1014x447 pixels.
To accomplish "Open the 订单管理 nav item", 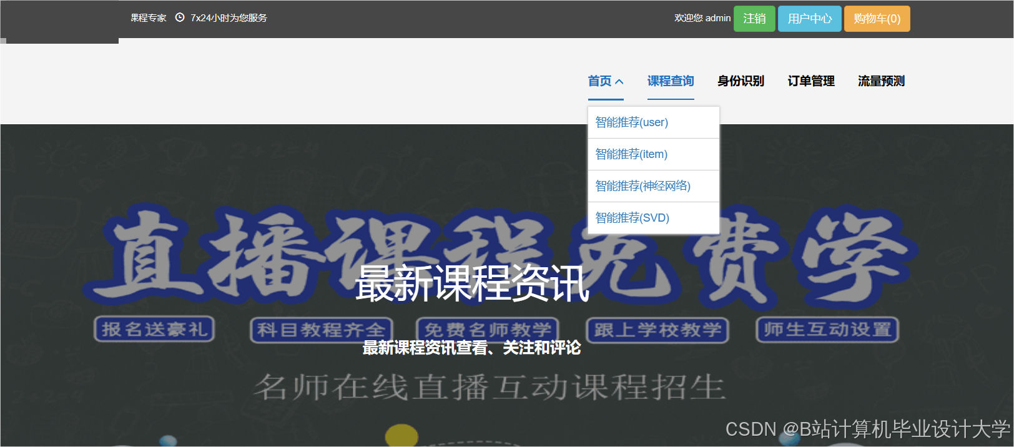I will tap(811, 81).
